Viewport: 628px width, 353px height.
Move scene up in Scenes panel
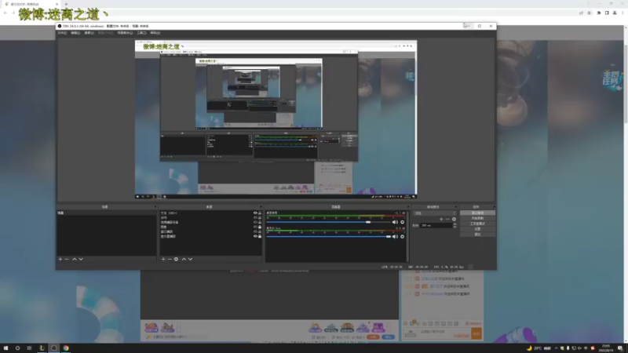[75, 260]
